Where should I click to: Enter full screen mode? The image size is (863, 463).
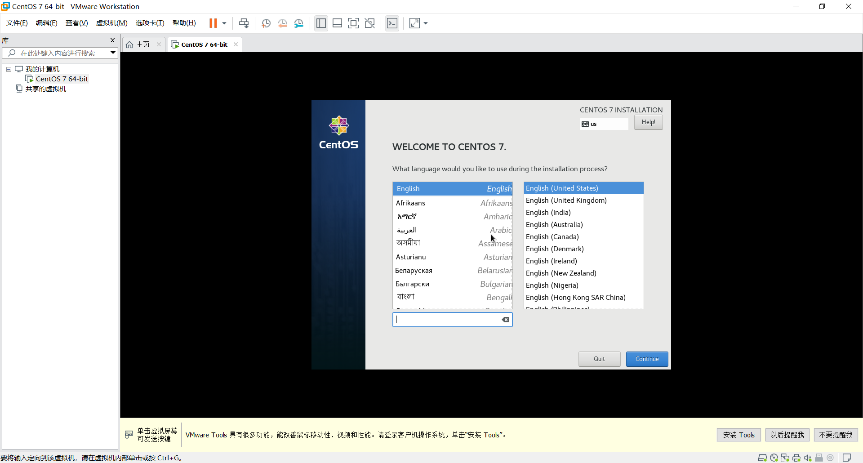354,23
